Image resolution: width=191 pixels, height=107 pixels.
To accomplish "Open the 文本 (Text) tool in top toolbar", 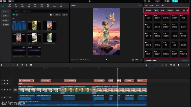I will click(x=16, y=5).
